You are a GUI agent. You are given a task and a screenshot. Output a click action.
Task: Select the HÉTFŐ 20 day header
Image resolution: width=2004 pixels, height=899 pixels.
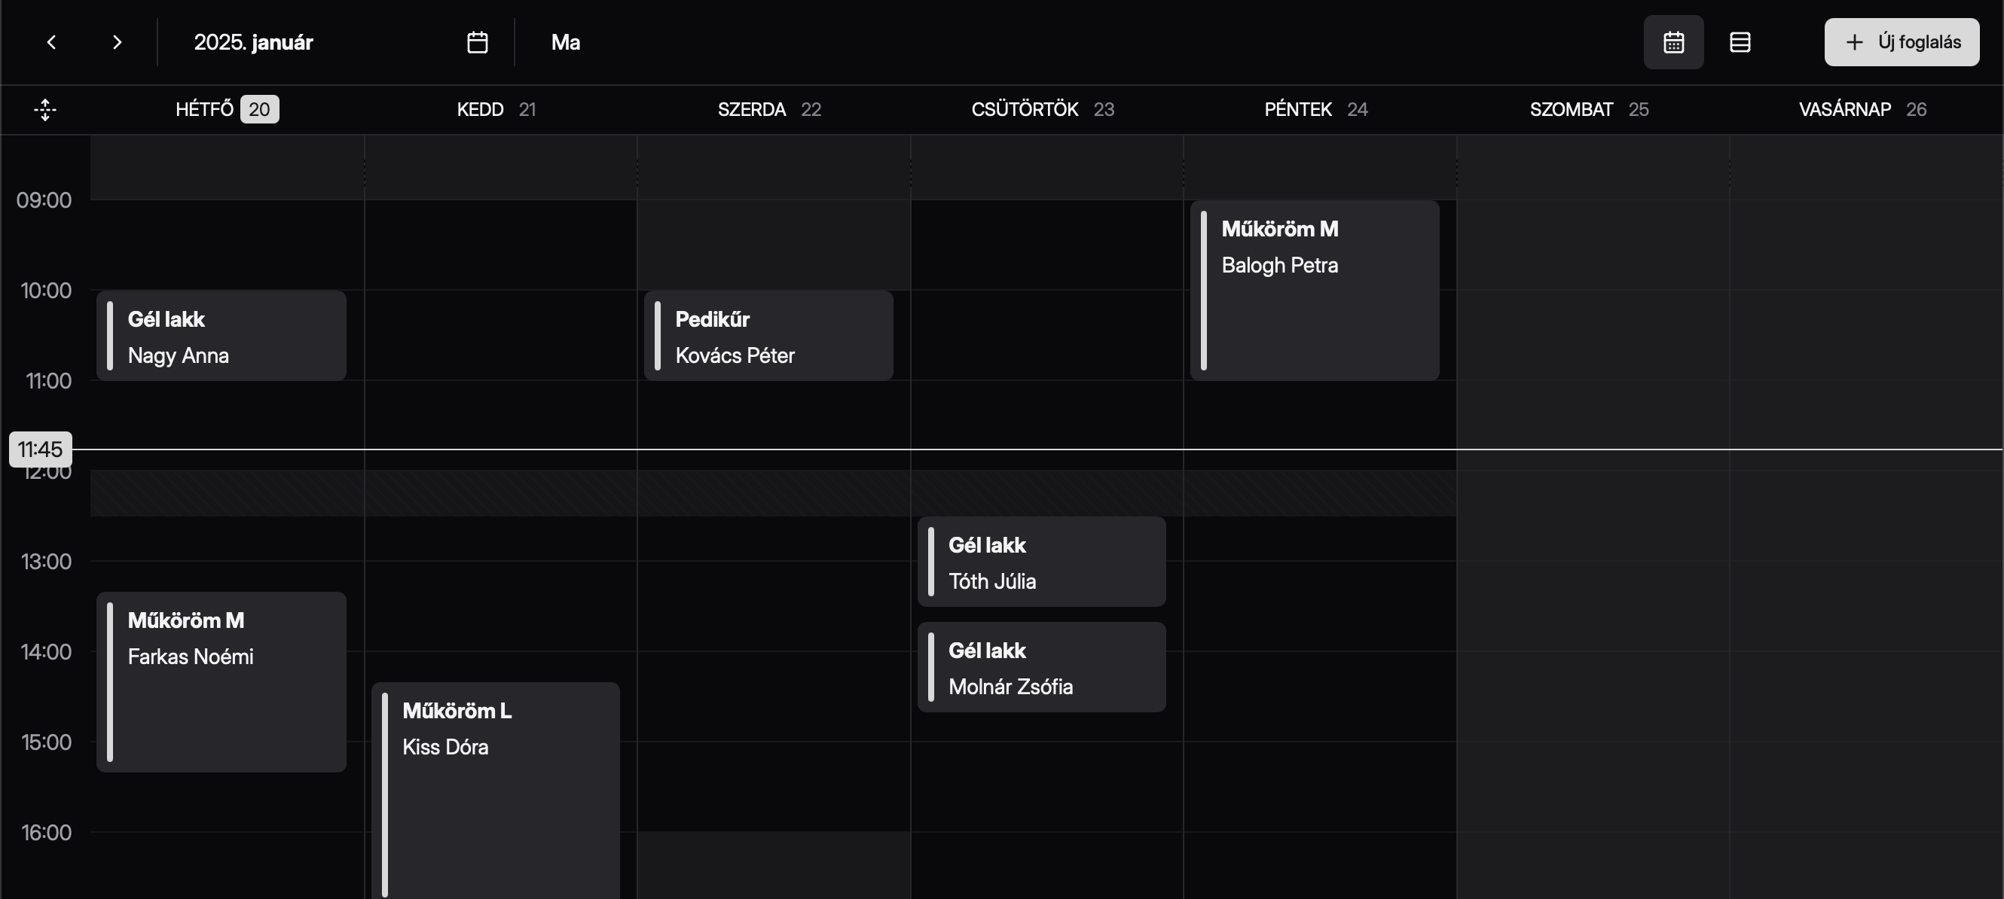[226, 110]
